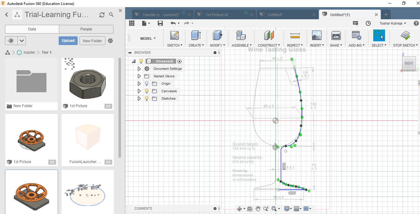Activate the Unsaved component radio button
Viewport: 420px width, 214px height.
179,61
